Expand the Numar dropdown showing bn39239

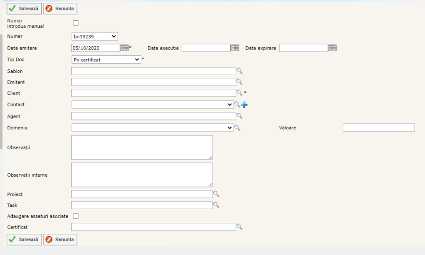94,36
